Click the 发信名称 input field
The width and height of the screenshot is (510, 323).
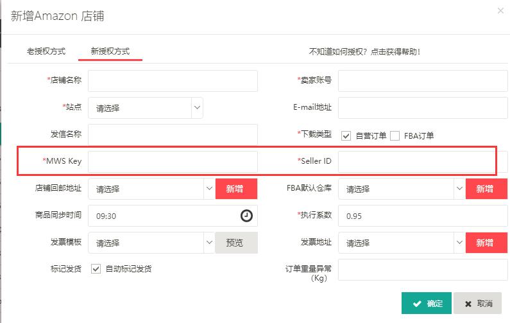point(173,134)
